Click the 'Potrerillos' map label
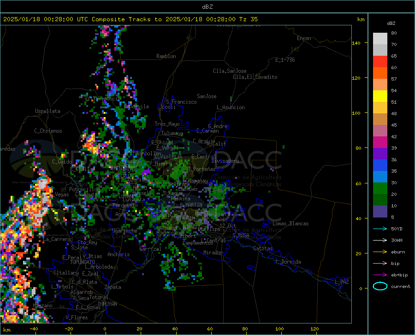Viewport: 415px width, 335px height. click(x=84, y=189)
